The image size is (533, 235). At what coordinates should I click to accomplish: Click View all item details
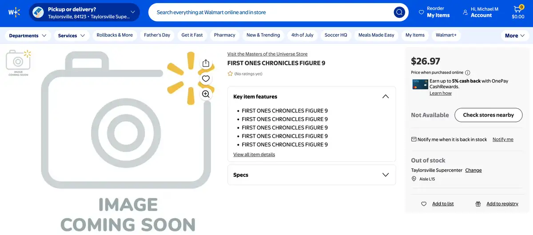(254, 154)
